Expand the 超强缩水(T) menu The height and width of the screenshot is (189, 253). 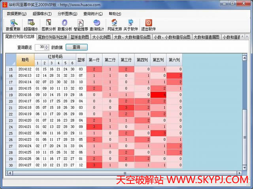[42, 13]
